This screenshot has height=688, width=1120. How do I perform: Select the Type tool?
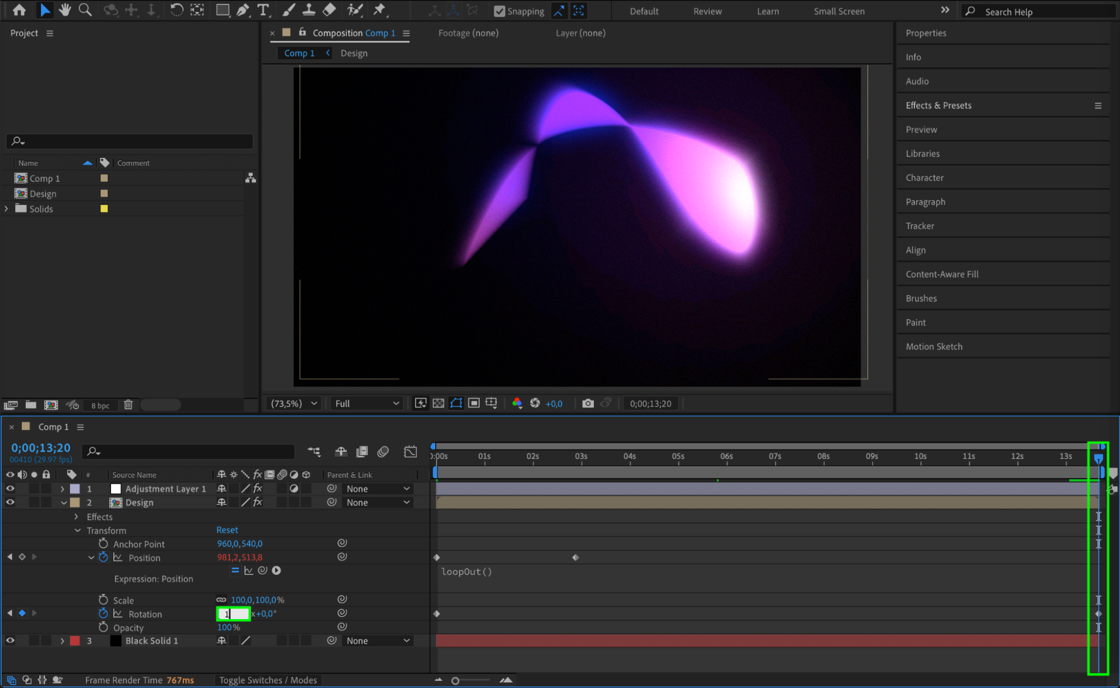point(263,10)
